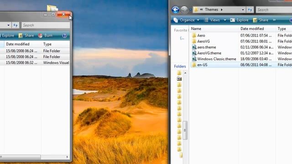Screen dimensions: 292x164
Task: Refresh the left Explorer window
Action: [16, 26]
